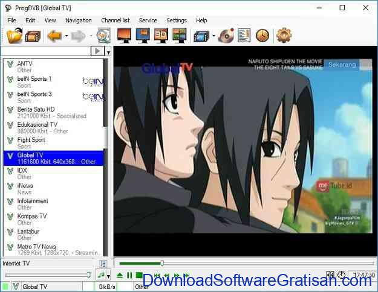Click the audio track music note icon
This screenshot has width=378, height=292.
[x=101, y=275]
